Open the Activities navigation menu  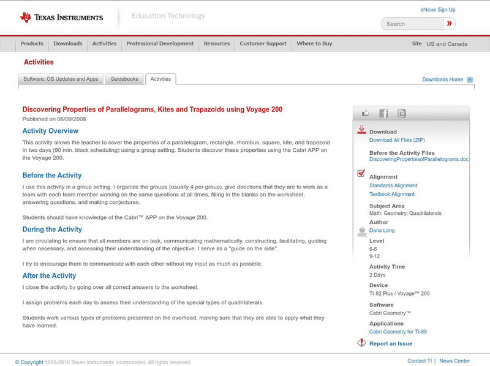104,43
